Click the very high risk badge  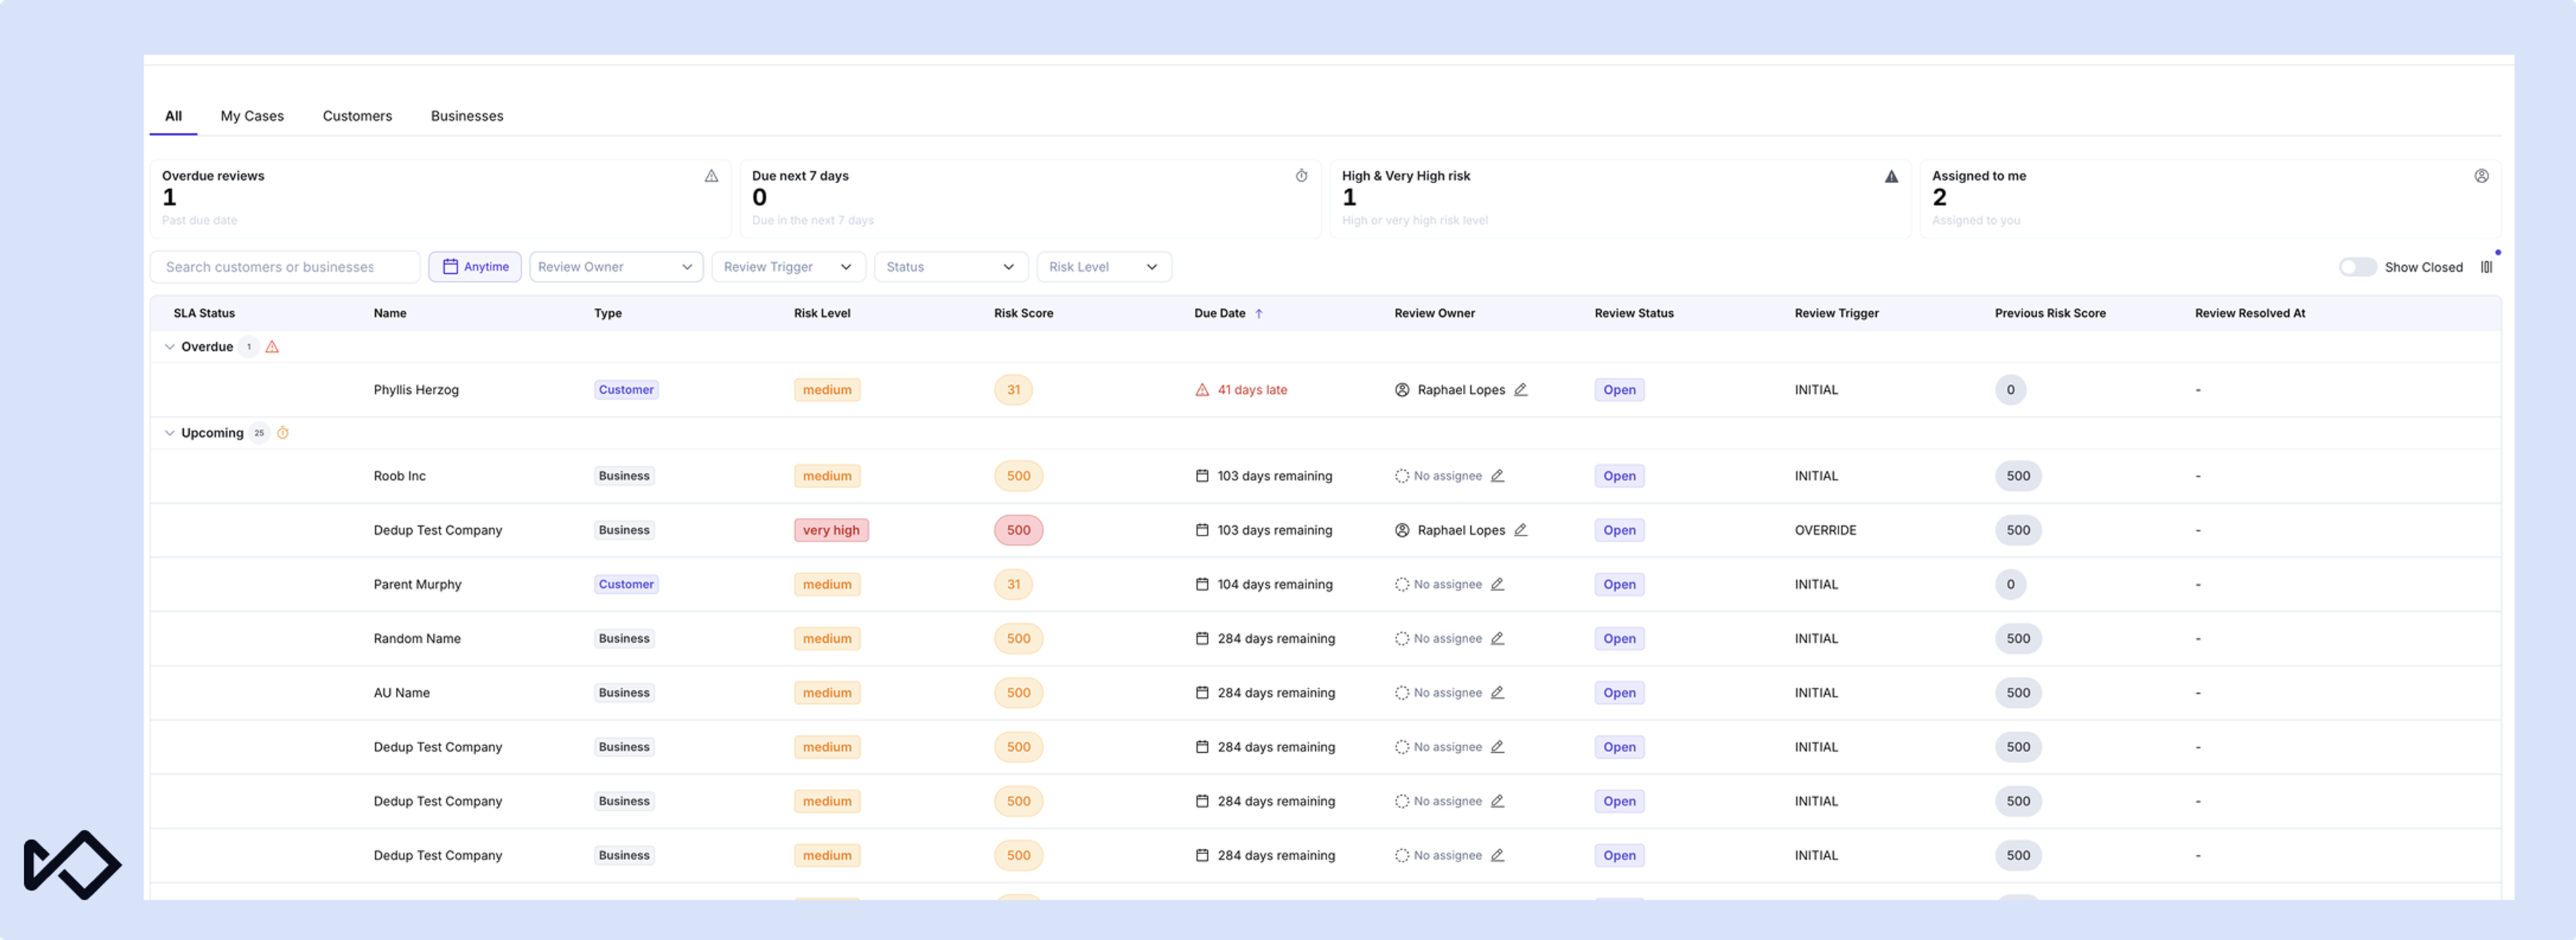[831, 530]
